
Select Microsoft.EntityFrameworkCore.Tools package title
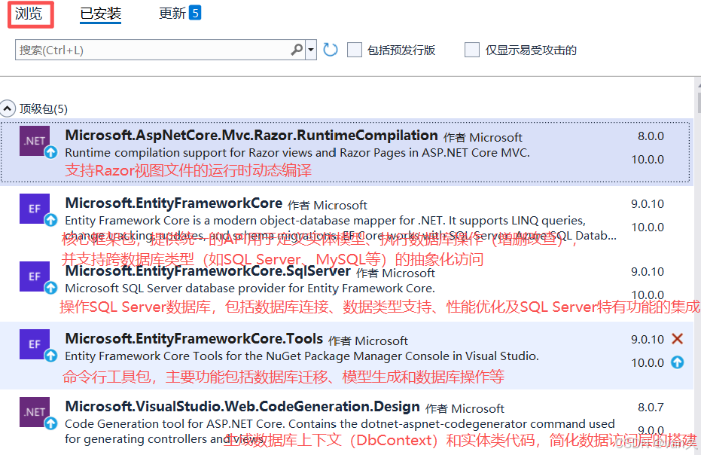[194, 339]
